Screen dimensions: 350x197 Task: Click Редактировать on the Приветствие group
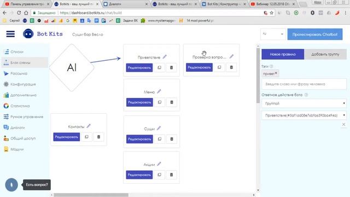point(139,68)
